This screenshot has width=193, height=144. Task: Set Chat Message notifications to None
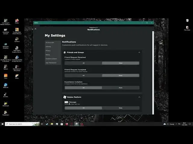click(121, 108)
